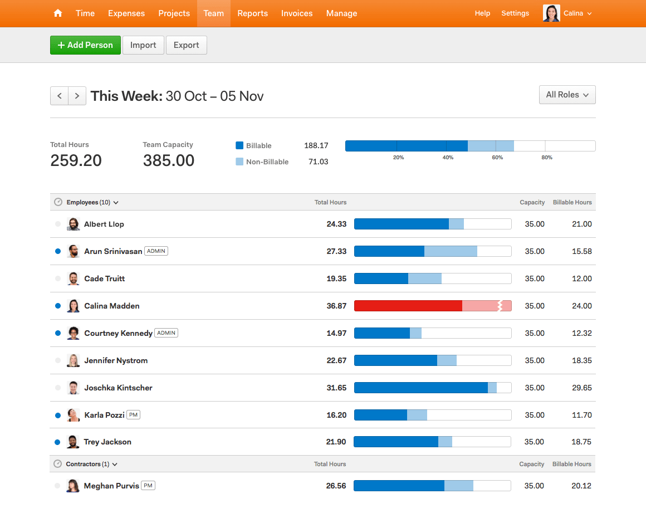Collapse the Contractors (1) section

[x=91, y=464]
